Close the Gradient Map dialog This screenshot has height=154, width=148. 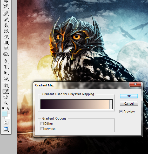(135, 84)
